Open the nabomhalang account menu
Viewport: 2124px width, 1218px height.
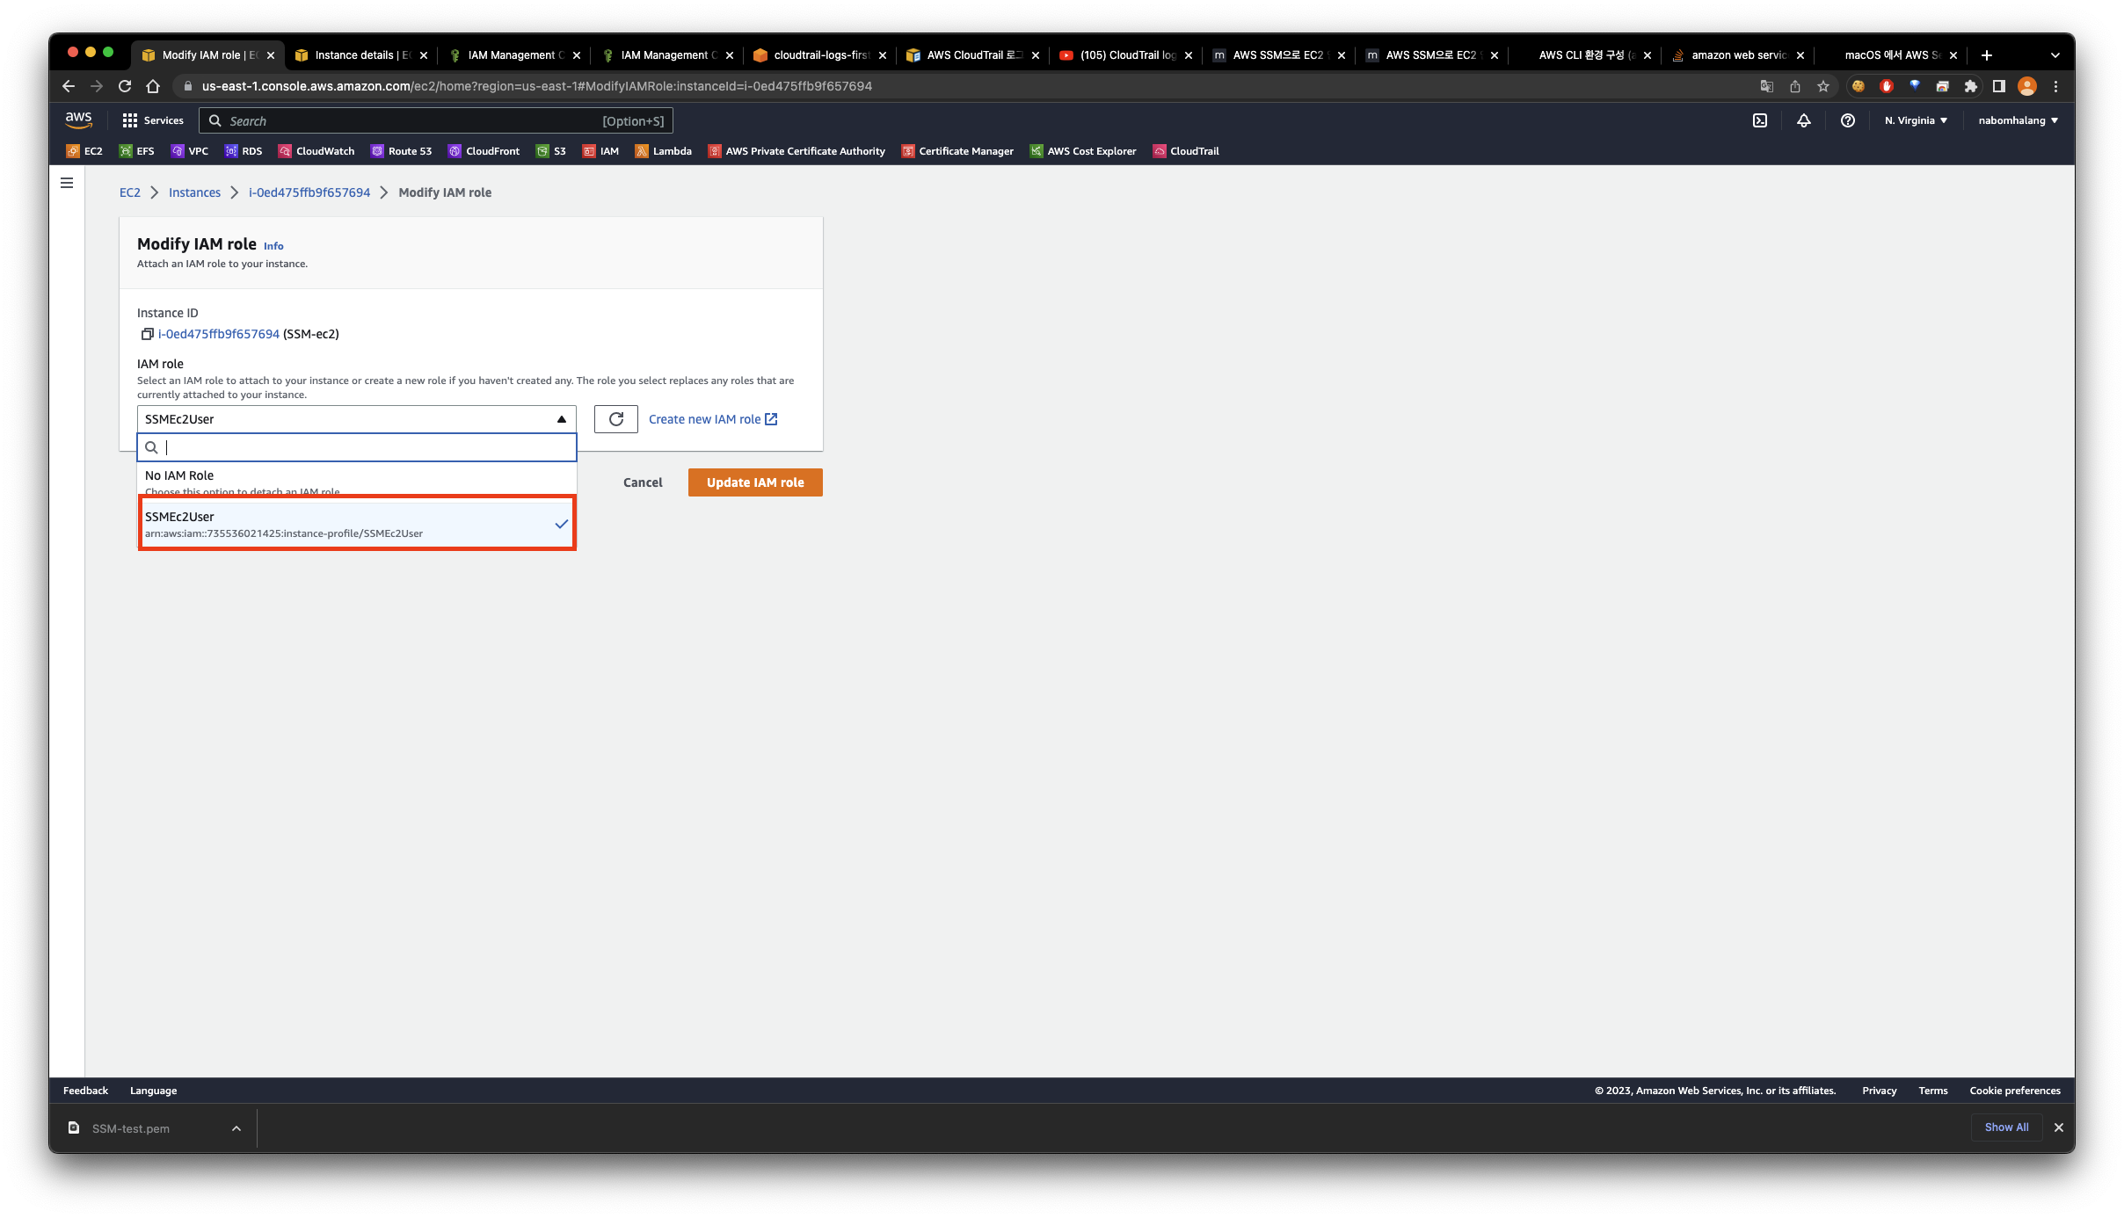point(2018,120)
